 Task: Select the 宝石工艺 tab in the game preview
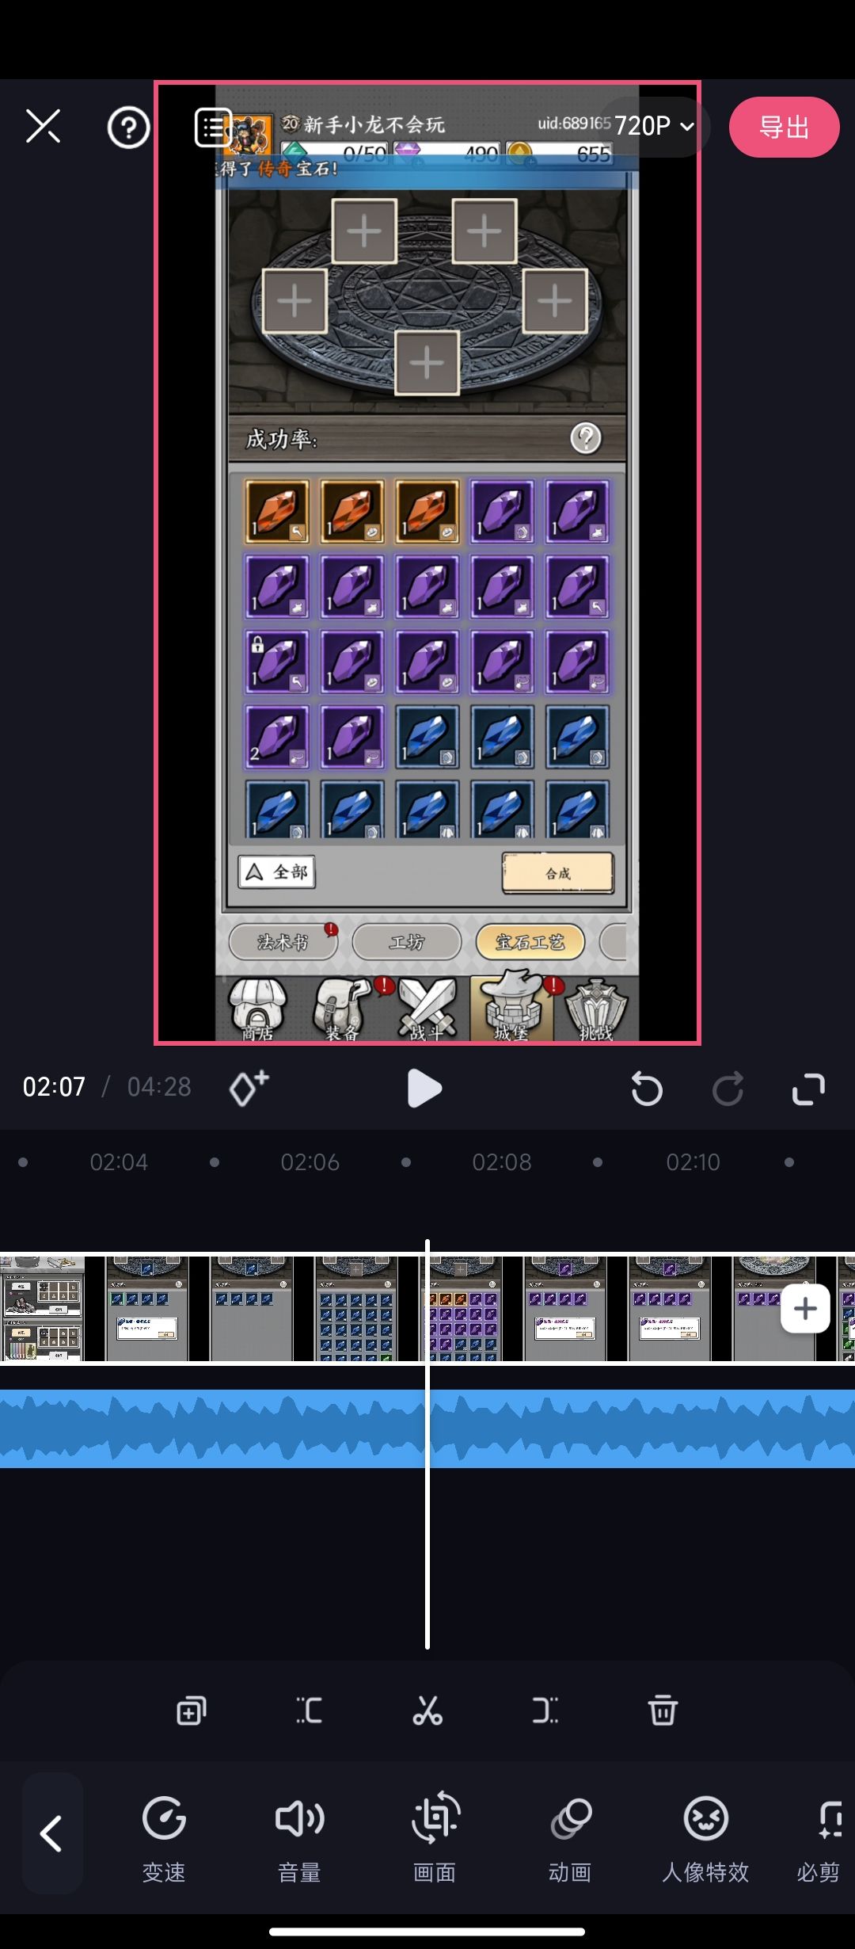pyautogui.click(x=530, y=942)
